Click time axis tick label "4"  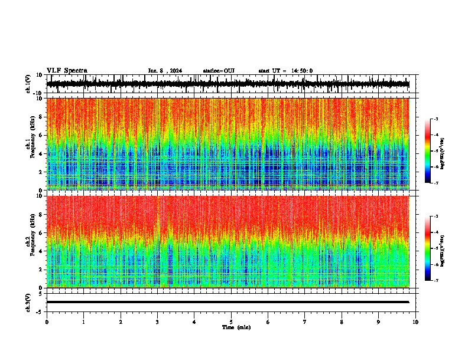(x=194, y=322)
